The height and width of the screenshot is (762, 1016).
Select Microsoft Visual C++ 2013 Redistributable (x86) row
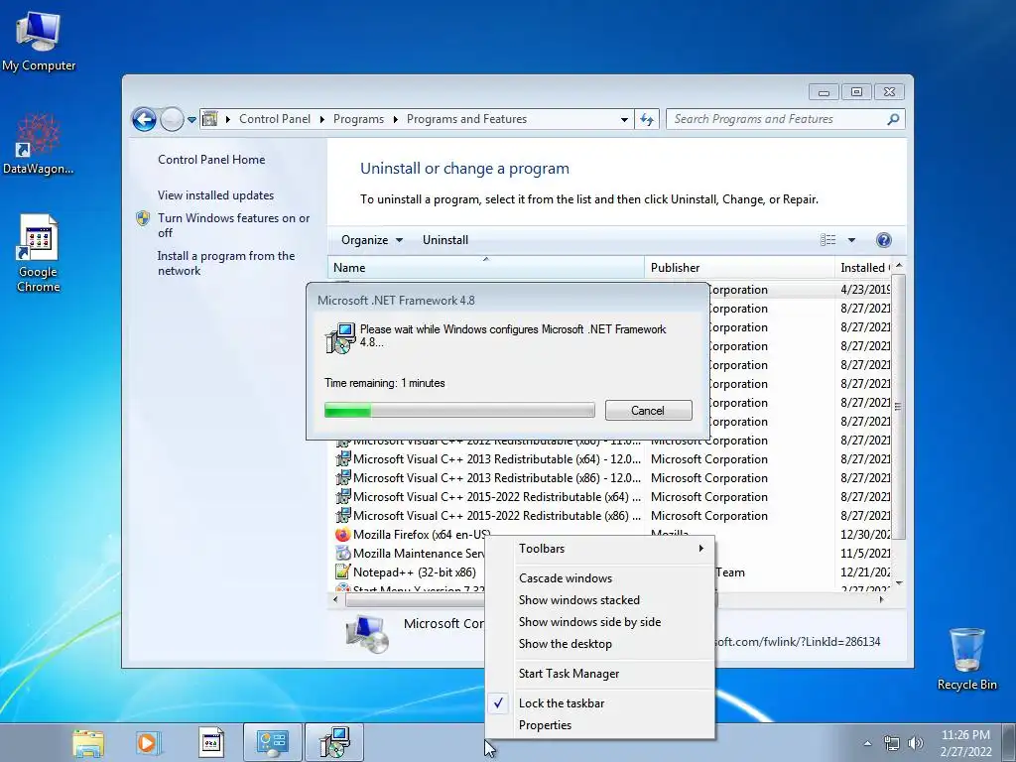pos(612,478)
